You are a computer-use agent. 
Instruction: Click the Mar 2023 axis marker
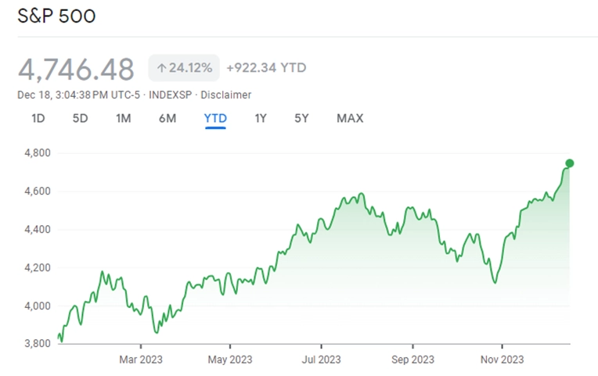[x=141, y=360]
